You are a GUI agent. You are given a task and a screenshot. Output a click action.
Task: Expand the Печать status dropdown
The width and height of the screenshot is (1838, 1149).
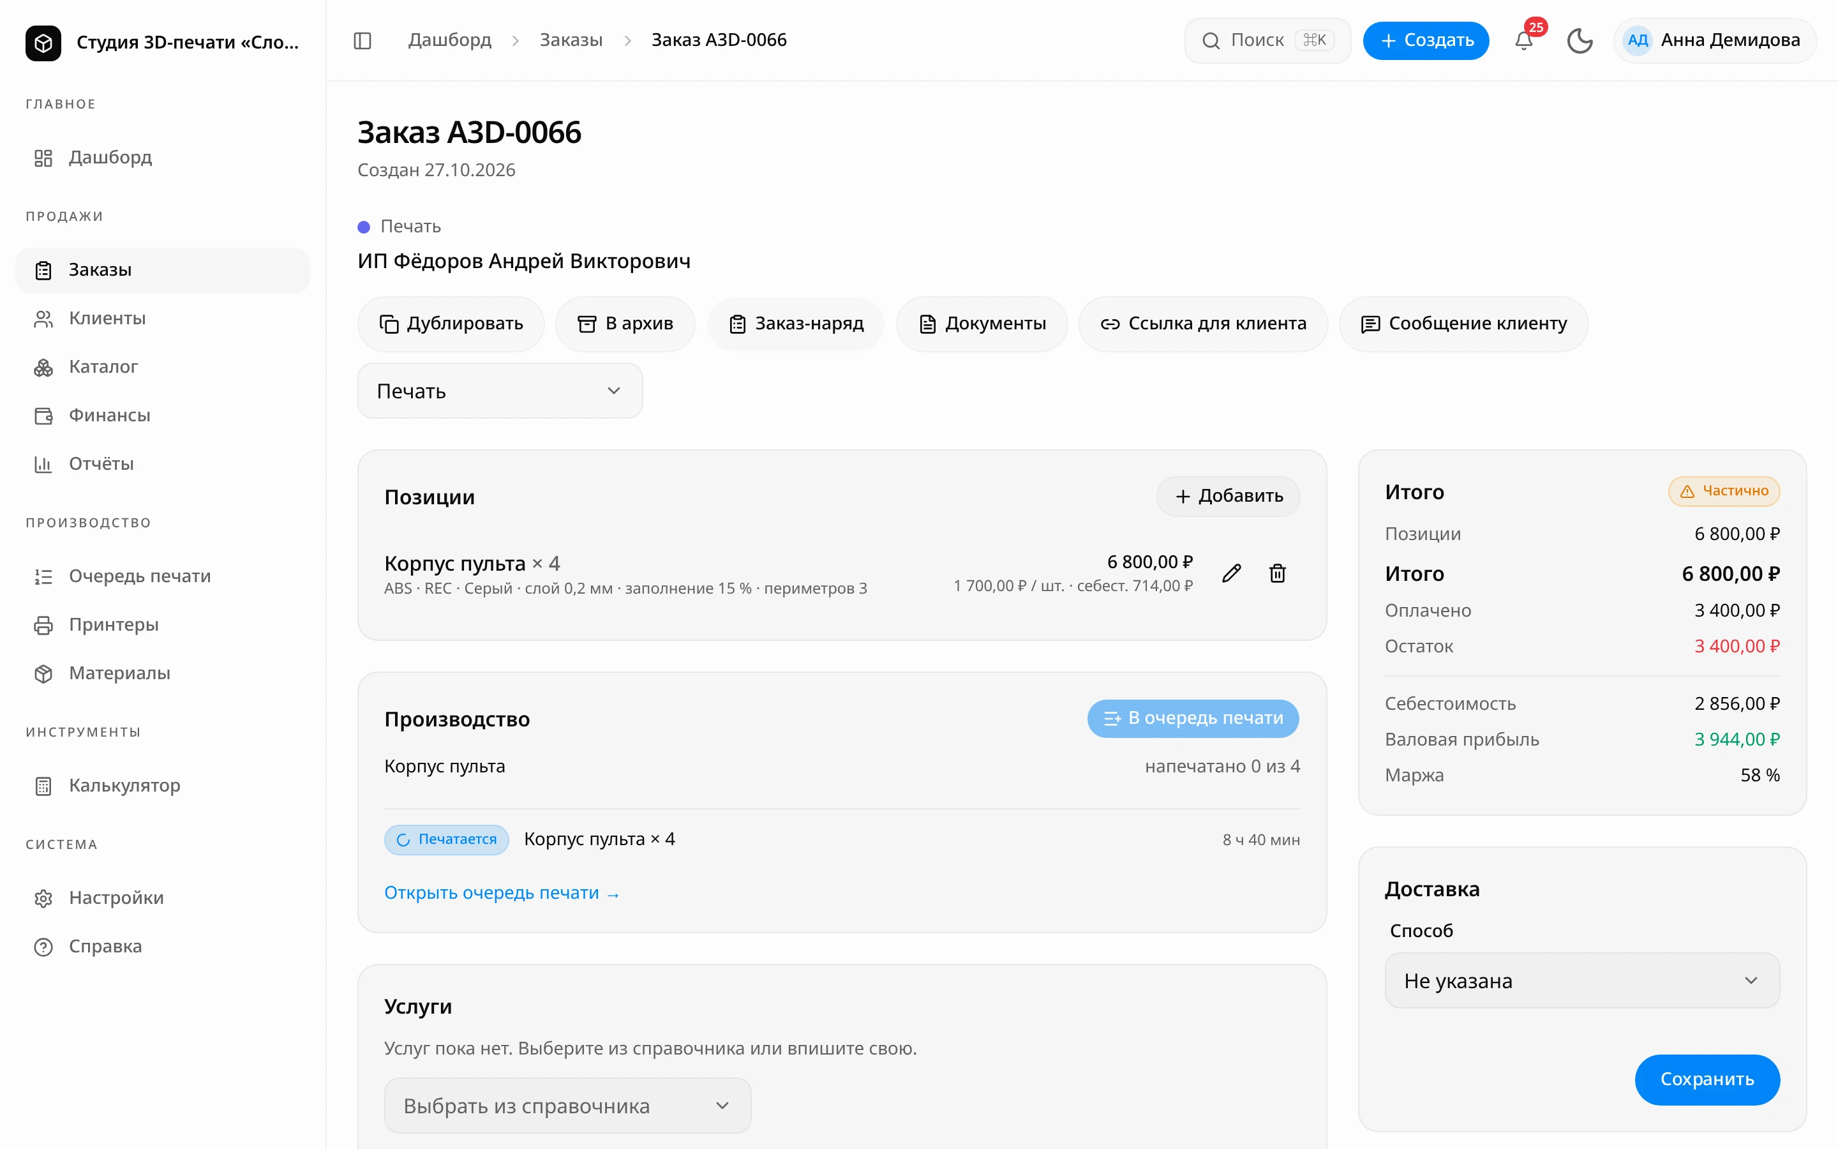[x=500, y=391]
